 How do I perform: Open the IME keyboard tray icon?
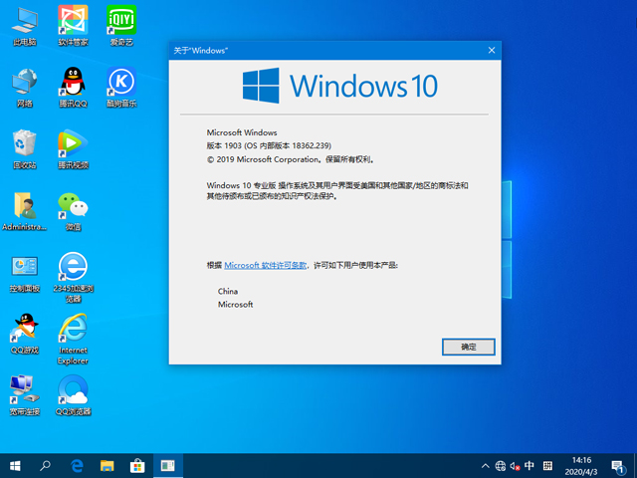point(547,466)
